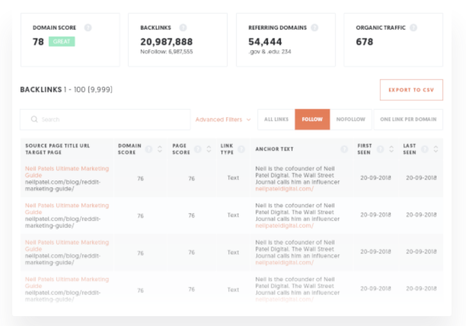Click Source Page Title URL column header
The image size is (466, 326).
coord(57,149)
